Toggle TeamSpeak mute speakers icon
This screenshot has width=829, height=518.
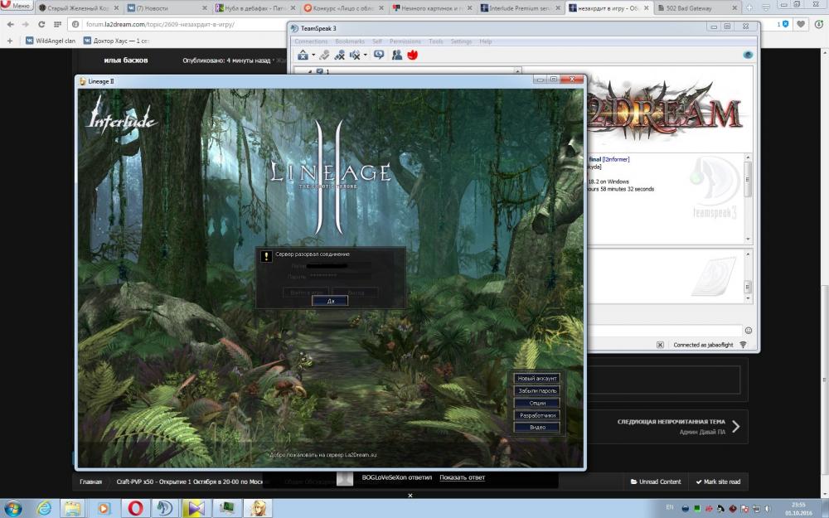click(356, 56)
